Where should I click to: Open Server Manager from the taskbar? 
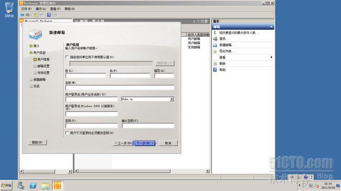coord(21,186)
